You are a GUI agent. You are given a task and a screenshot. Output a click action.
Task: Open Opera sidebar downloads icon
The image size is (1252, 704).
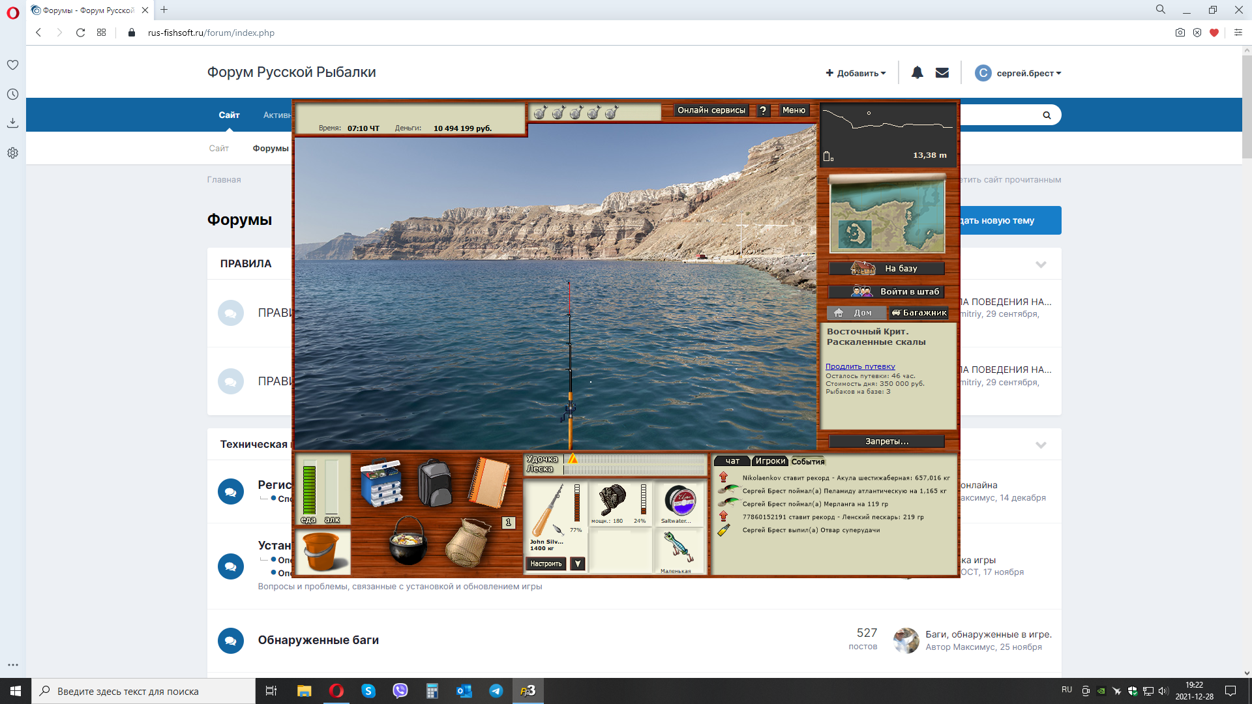(12, 123)
